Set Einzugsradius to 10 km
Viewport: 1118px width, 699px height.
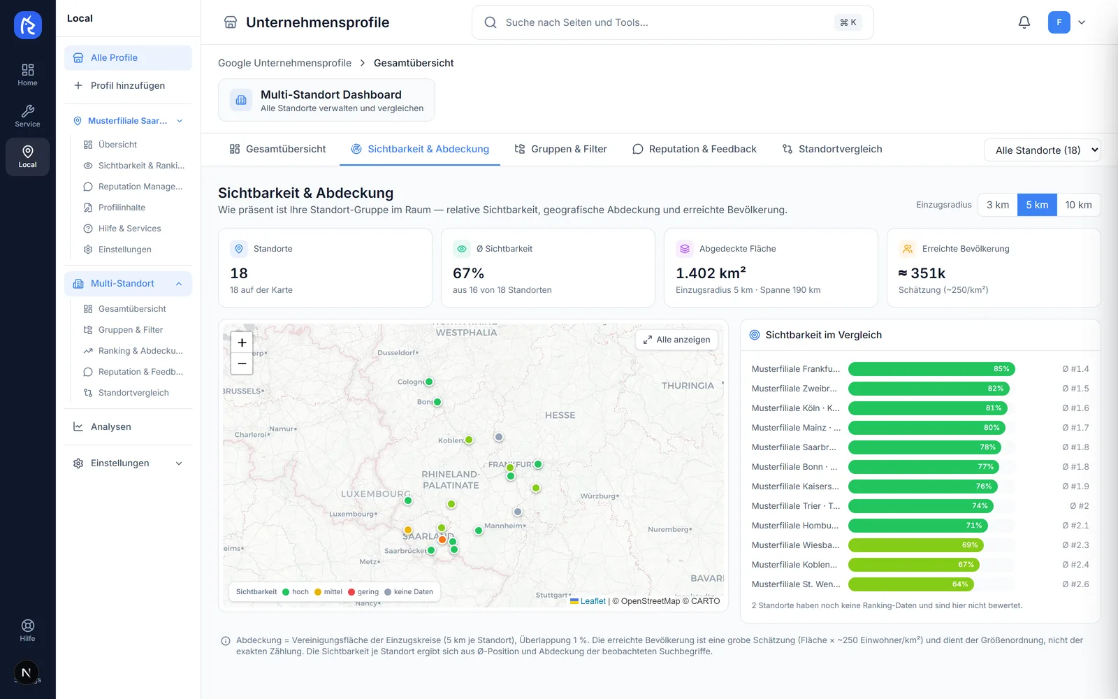[x=1078, y=205]
